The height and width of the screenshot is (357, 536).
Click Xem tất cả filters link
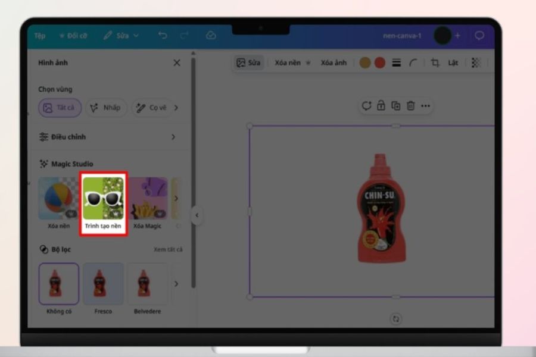(168, 249)
